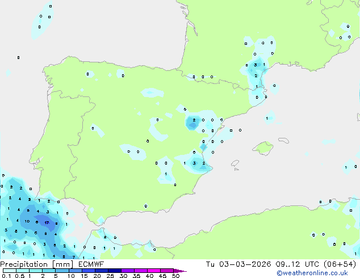Click the "09..12 UTC" time range text
Viewport: 360px width, 278px height.
pos(298,264)
